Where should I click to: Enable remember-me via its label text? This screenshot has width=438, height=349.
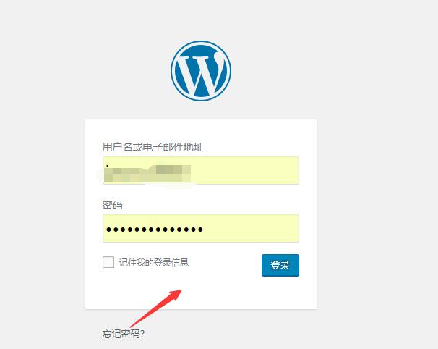(154, 263)
